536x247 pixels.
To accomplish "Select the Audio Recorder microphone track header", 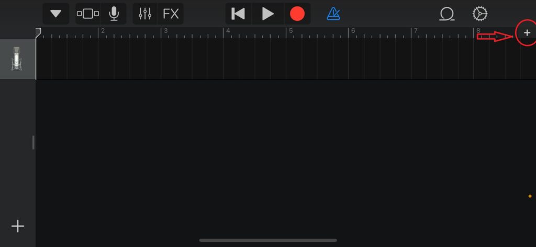I will (18, 59).
